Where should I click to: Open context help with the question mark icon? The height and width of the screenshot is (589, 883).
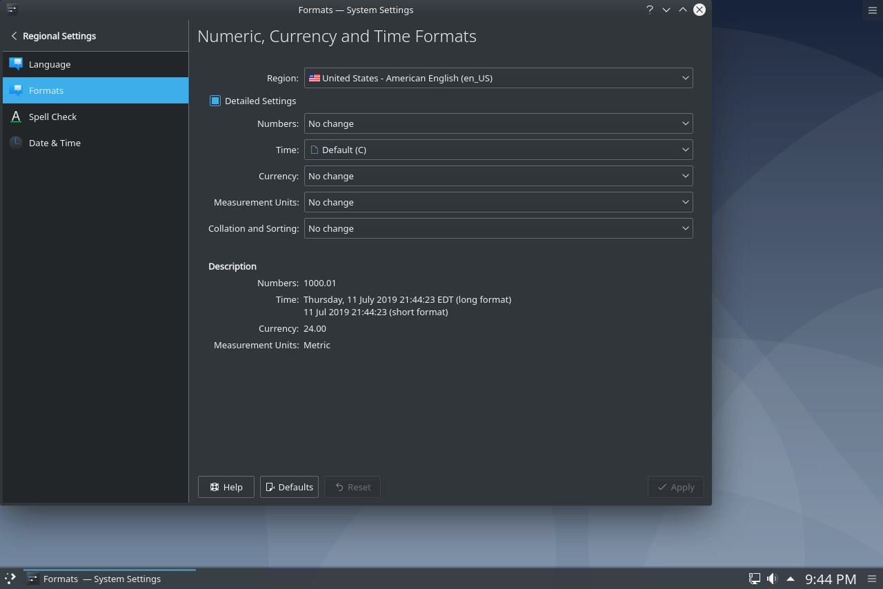[649, 10]
